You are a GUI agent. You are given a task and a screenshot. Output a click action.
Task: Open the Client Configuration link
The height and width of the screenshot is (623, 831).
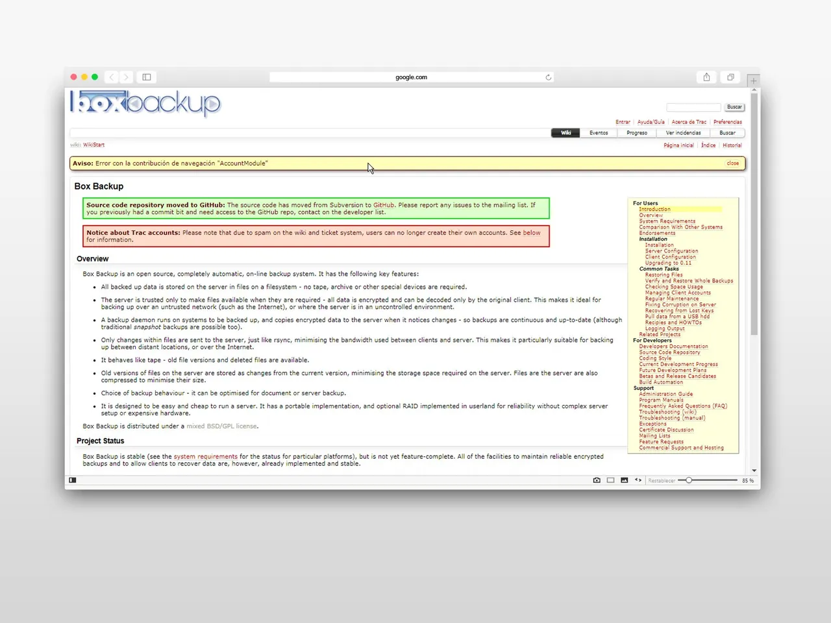[x=670, y=257]
